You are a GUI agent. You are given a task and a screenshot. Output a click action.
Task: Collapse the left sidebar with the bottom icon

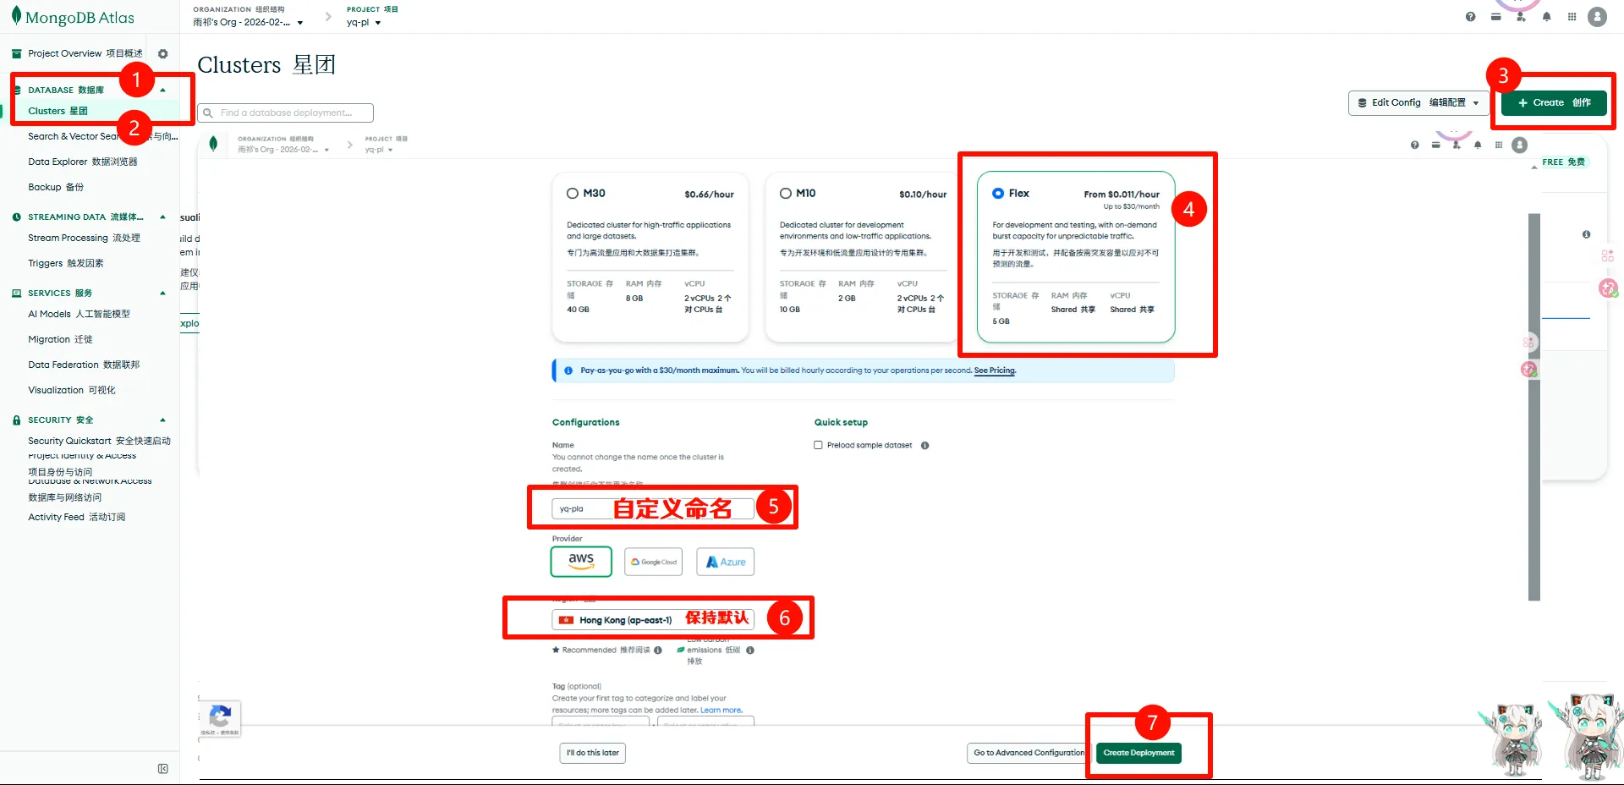(163, 769)
